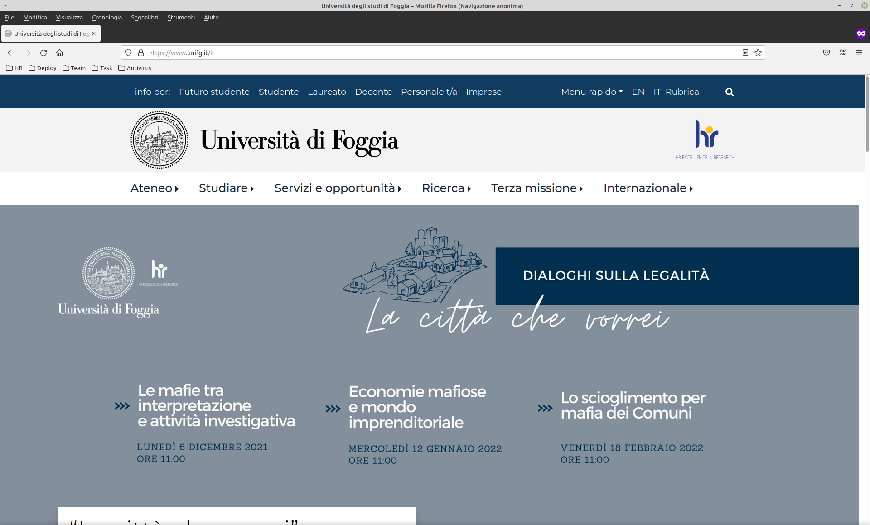This screenshot has height=525, width=870.
Task: Expand the Studiare navigation menu
Action: [x=226, y=188]
